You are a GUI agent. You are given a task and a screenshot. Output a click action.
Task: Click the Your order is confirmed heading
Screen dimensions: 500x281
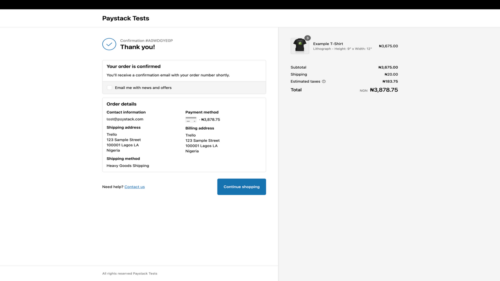point(134,66)
